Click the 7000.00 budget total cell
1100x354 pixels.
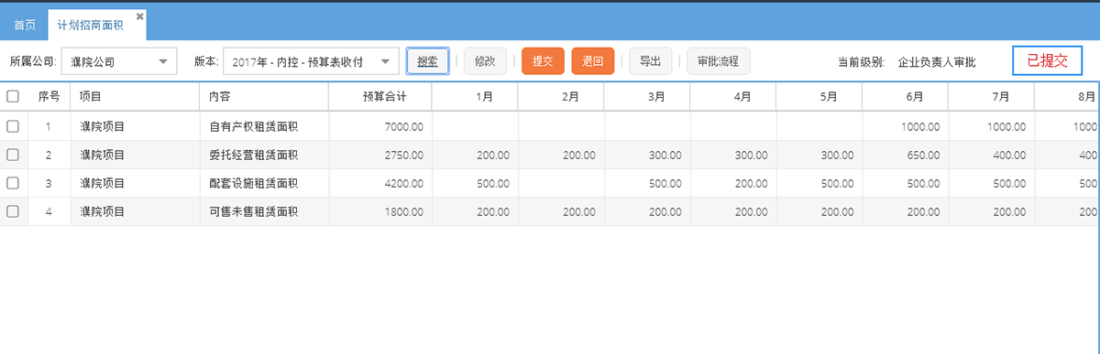pyautogui.click(x=379, y=126)
